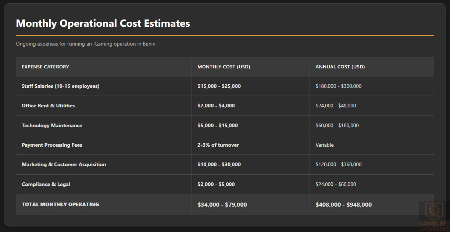Click the subtitle about iGaming operation in Benin
The height and width of the screenshot is (232, 450).
click(x=85, y=44)
